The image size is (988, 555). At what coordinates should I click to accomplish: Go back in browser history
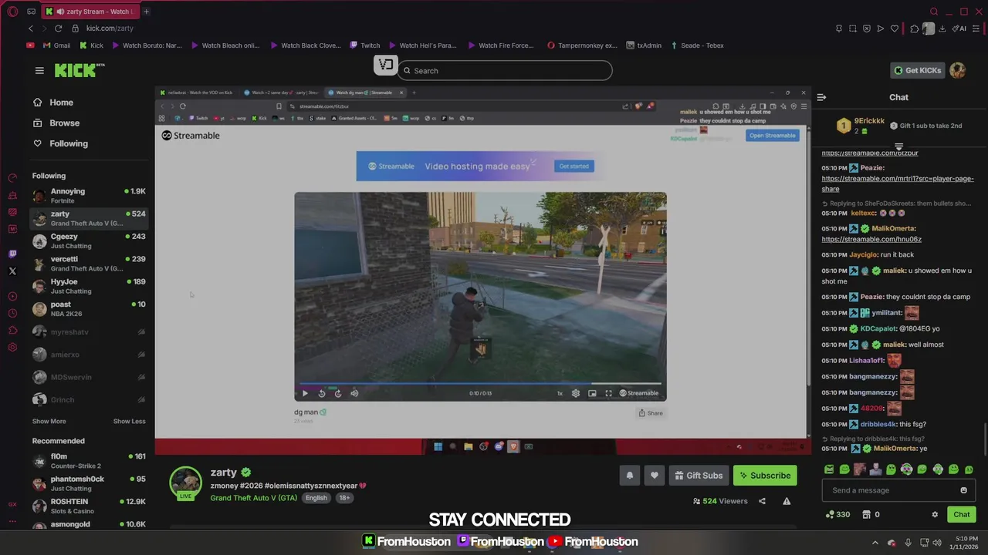coord(31,29)
